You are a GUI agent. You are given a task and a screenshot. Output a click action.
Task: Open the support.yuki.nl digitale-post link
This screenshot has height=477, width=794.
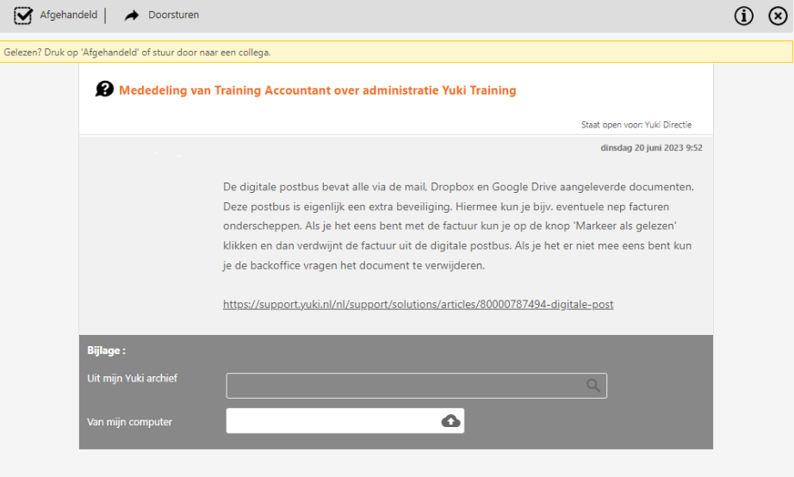[x=419, y=304]
